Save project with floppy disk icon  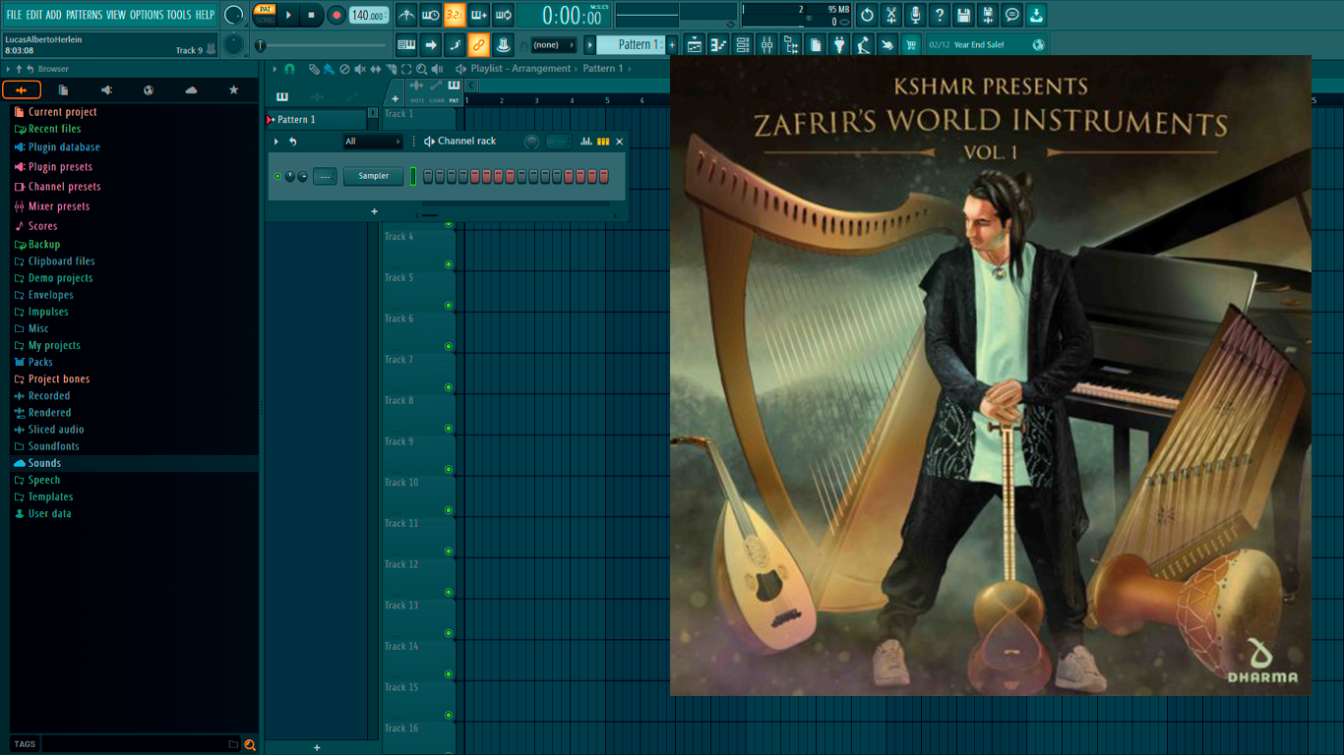coord(963,15)
